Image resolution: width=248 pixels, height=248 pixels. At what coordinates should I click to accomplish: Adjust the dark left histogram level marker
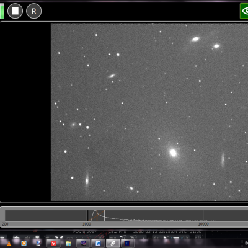87,216
